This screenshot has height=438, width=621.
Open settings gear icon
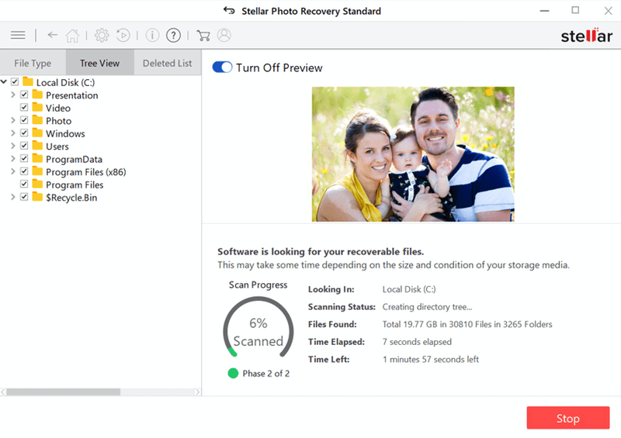[x=102, y=36]
